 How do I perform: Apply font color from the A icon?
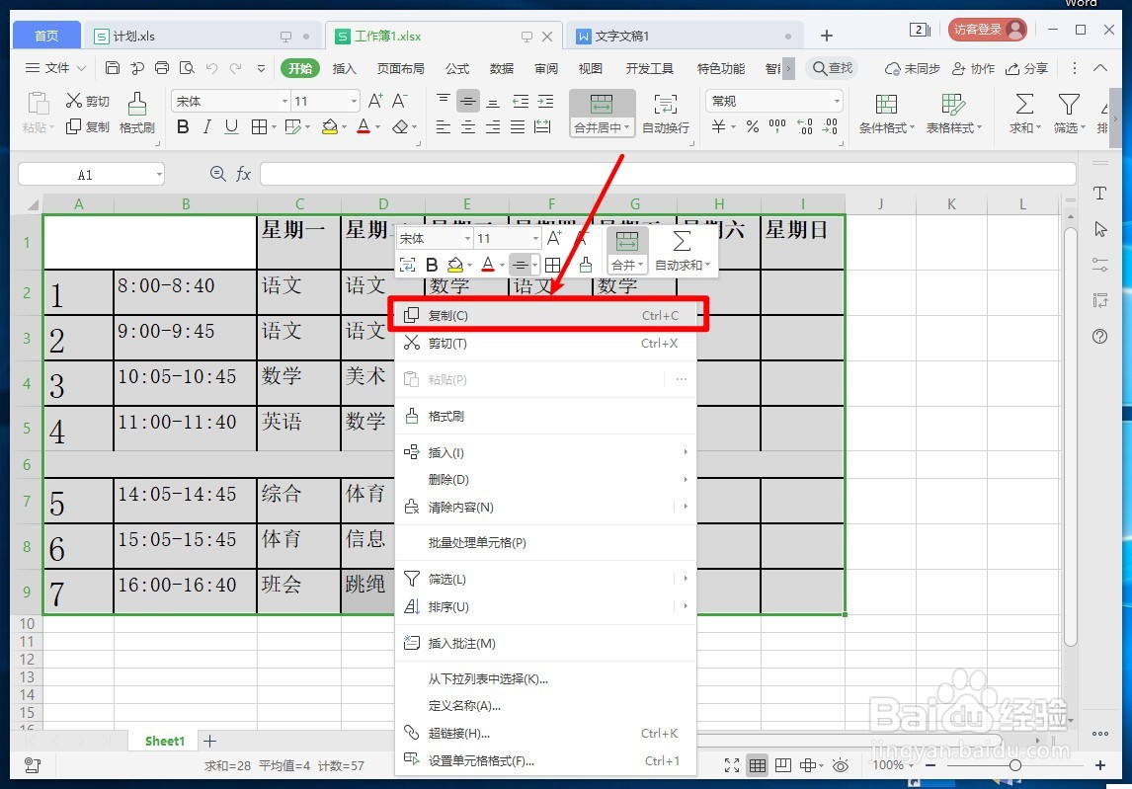pos(363,126)
